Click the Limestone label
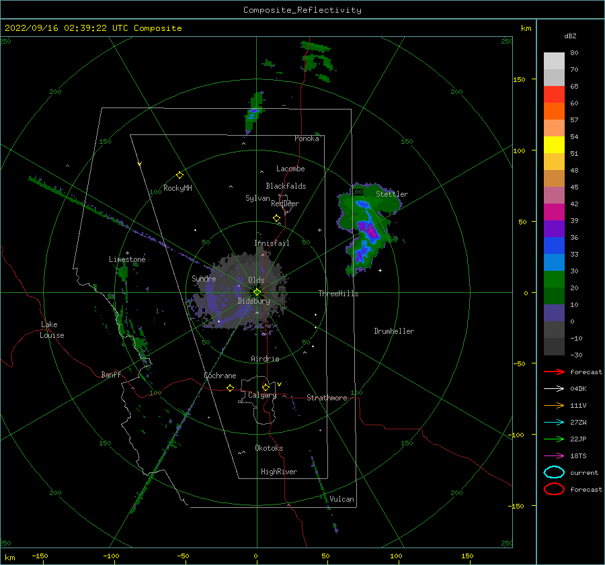 127,259
